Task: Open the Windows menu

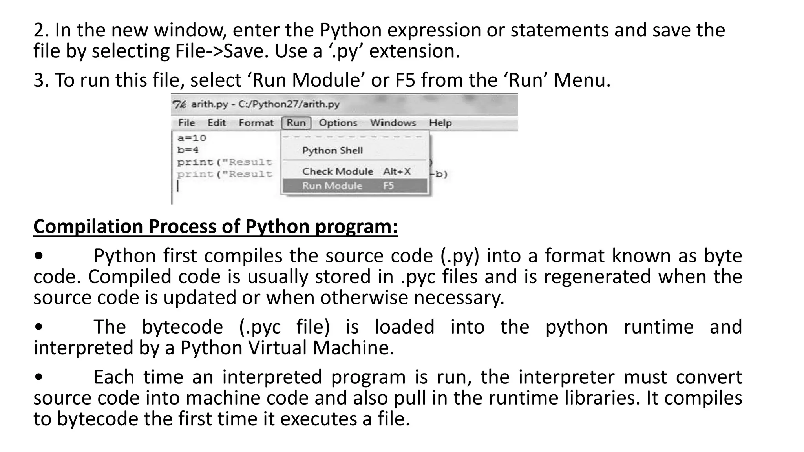Action: click(393, 123)
